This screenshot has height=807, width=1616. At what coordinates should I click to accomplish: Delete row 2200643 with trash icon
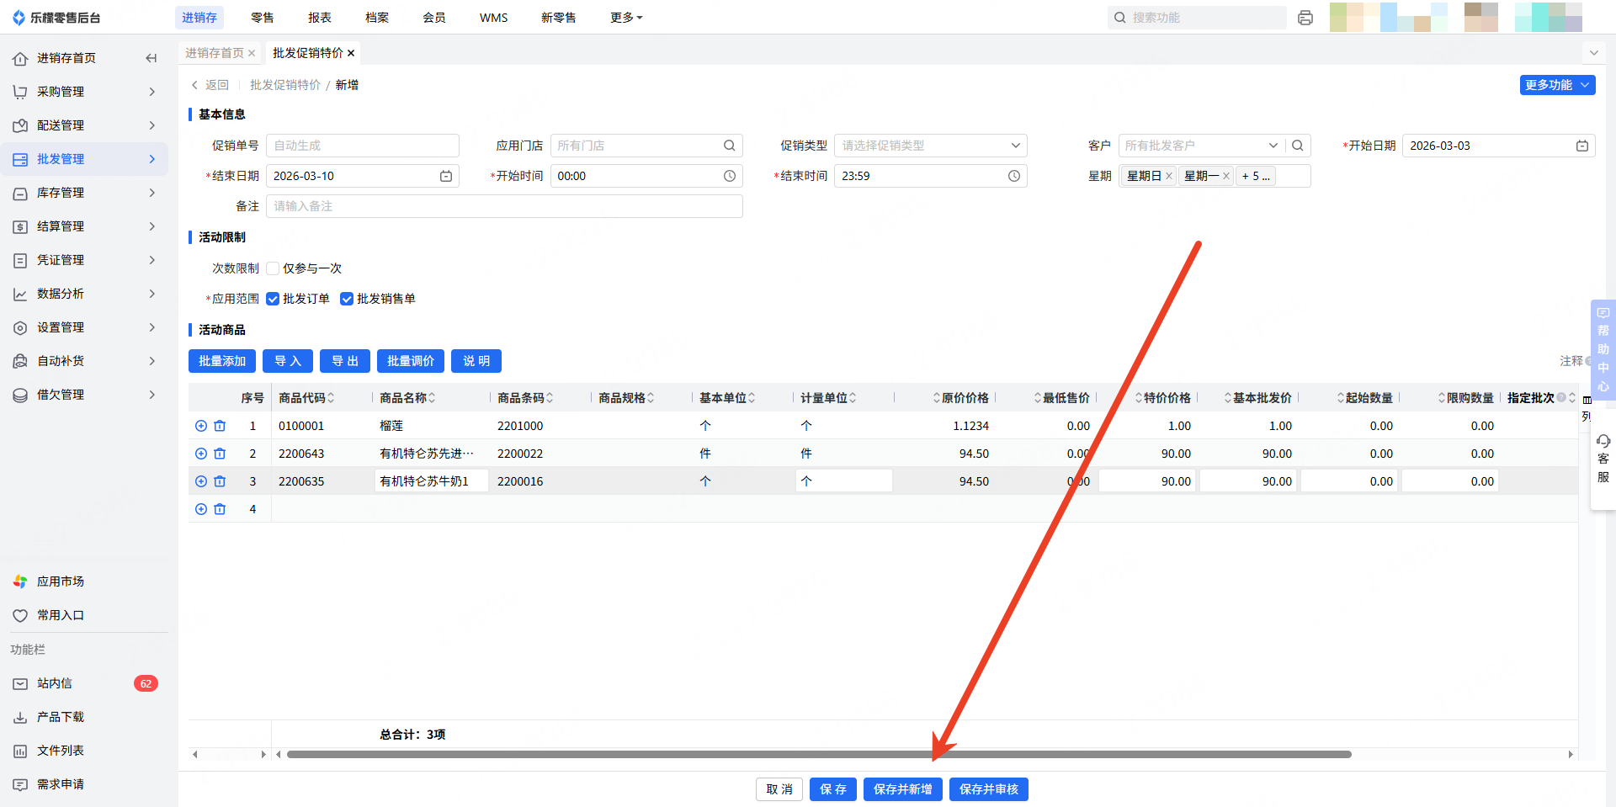pyautogui.click(x=220, y=454)
